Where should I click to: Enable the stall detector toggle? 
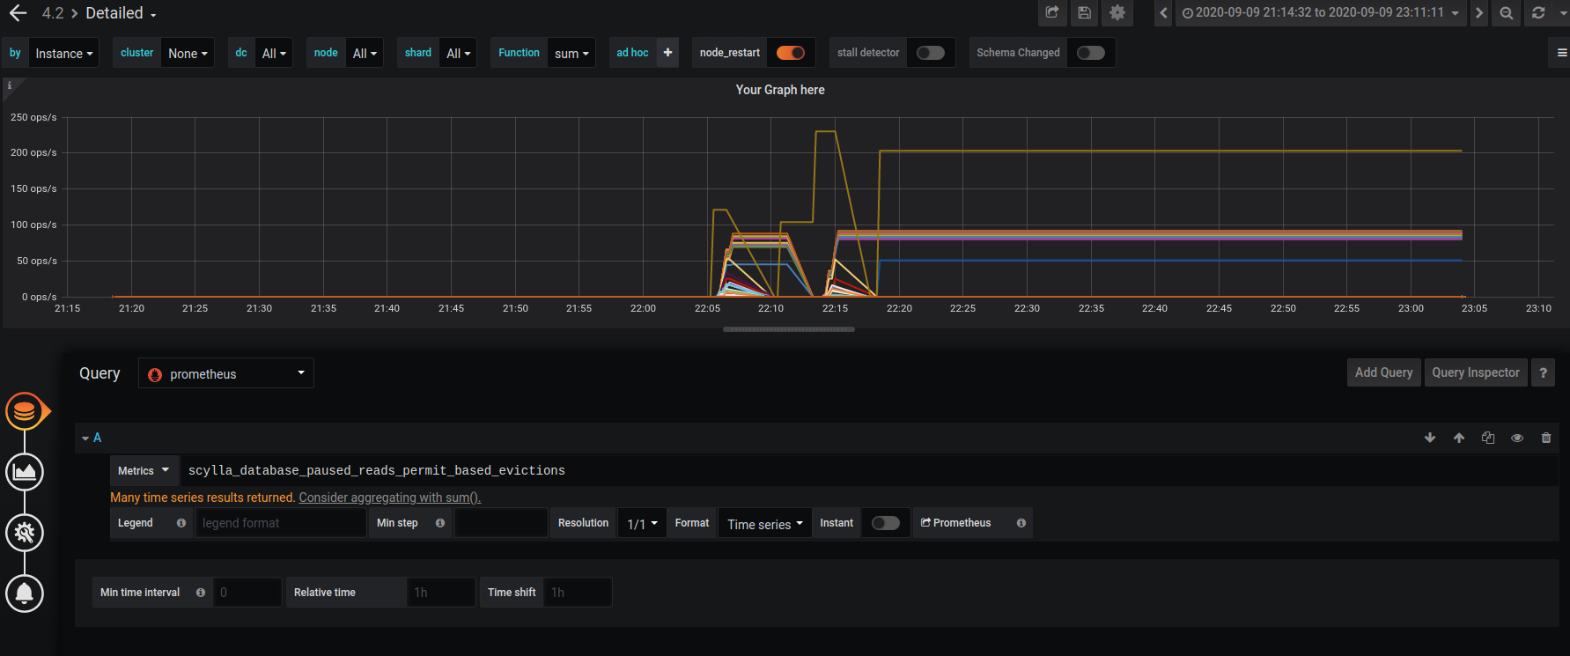point(931,53)
